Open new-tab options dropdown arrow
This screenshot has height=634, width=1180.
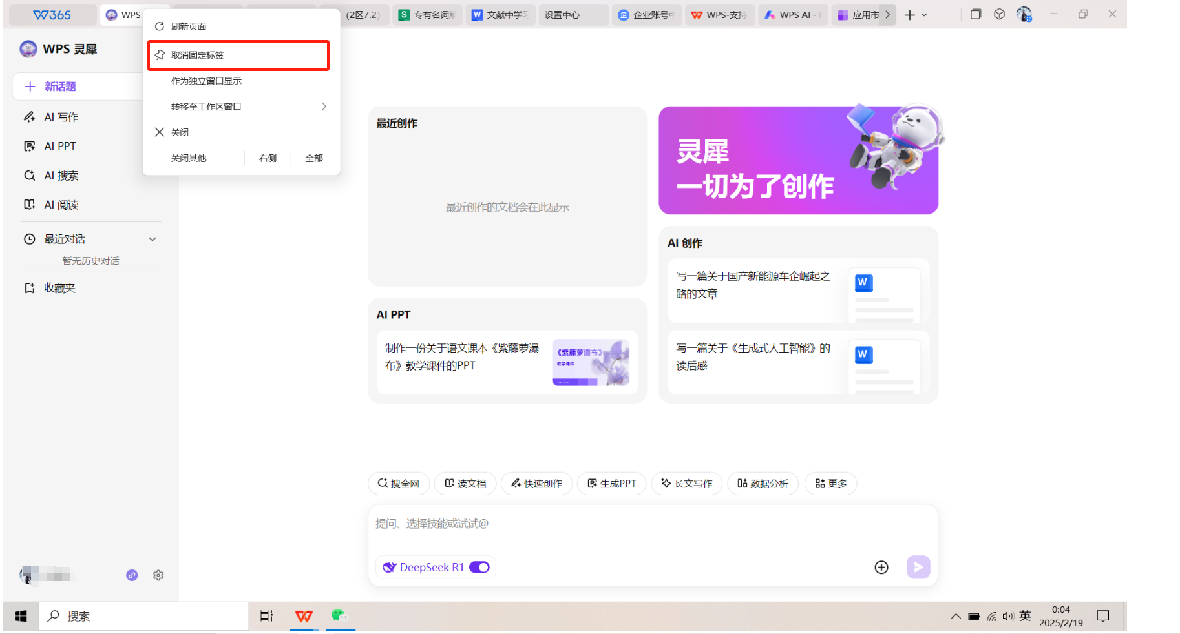924,15
